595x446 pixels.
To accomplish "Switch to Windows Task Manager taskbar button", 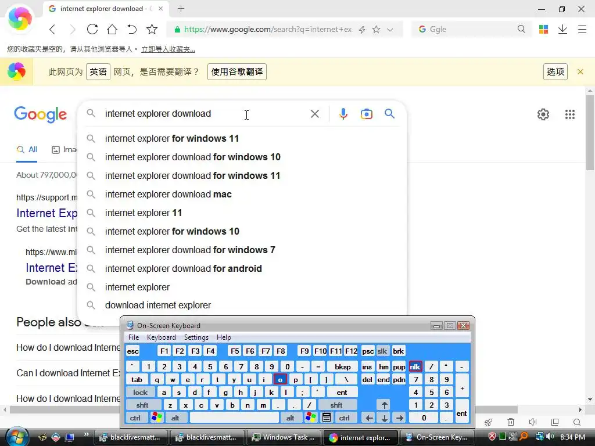I will pos(284,437).
